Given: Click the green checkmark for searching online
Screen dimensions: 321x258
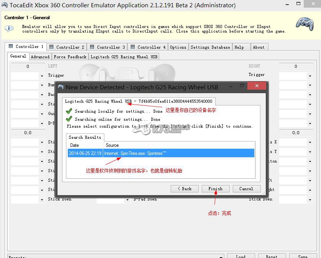Looking at the screenshot, I should (69, 119).
